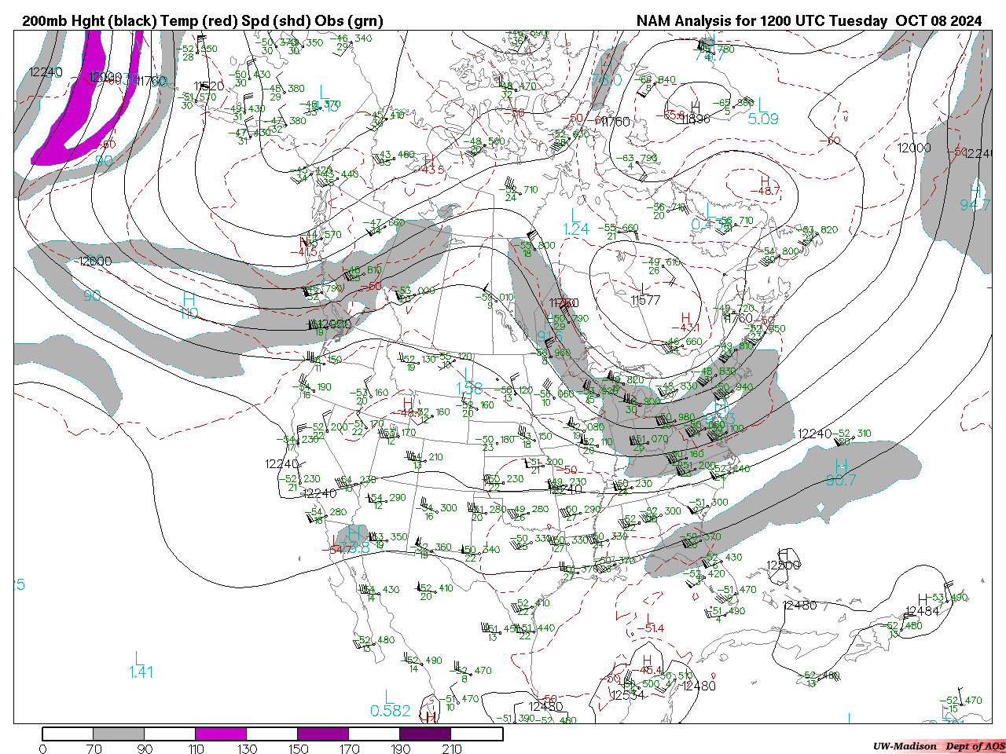Screen dimensions: 1006x754
Task: Select the magenta 110–130 legend swatch
Action: [x=221, y=734]
